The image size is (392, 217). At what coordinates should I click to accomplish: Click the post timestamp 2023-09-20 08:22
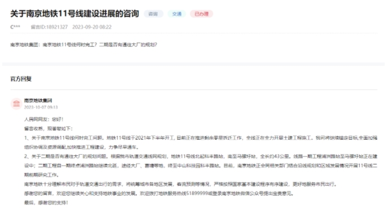[92, 27]
